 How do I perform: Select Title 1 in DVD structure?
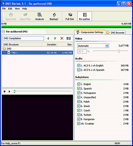[x=37, y=53]
